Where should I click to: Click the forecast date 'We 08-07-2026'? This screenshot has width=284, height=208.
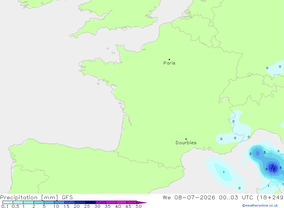point(189,198)
